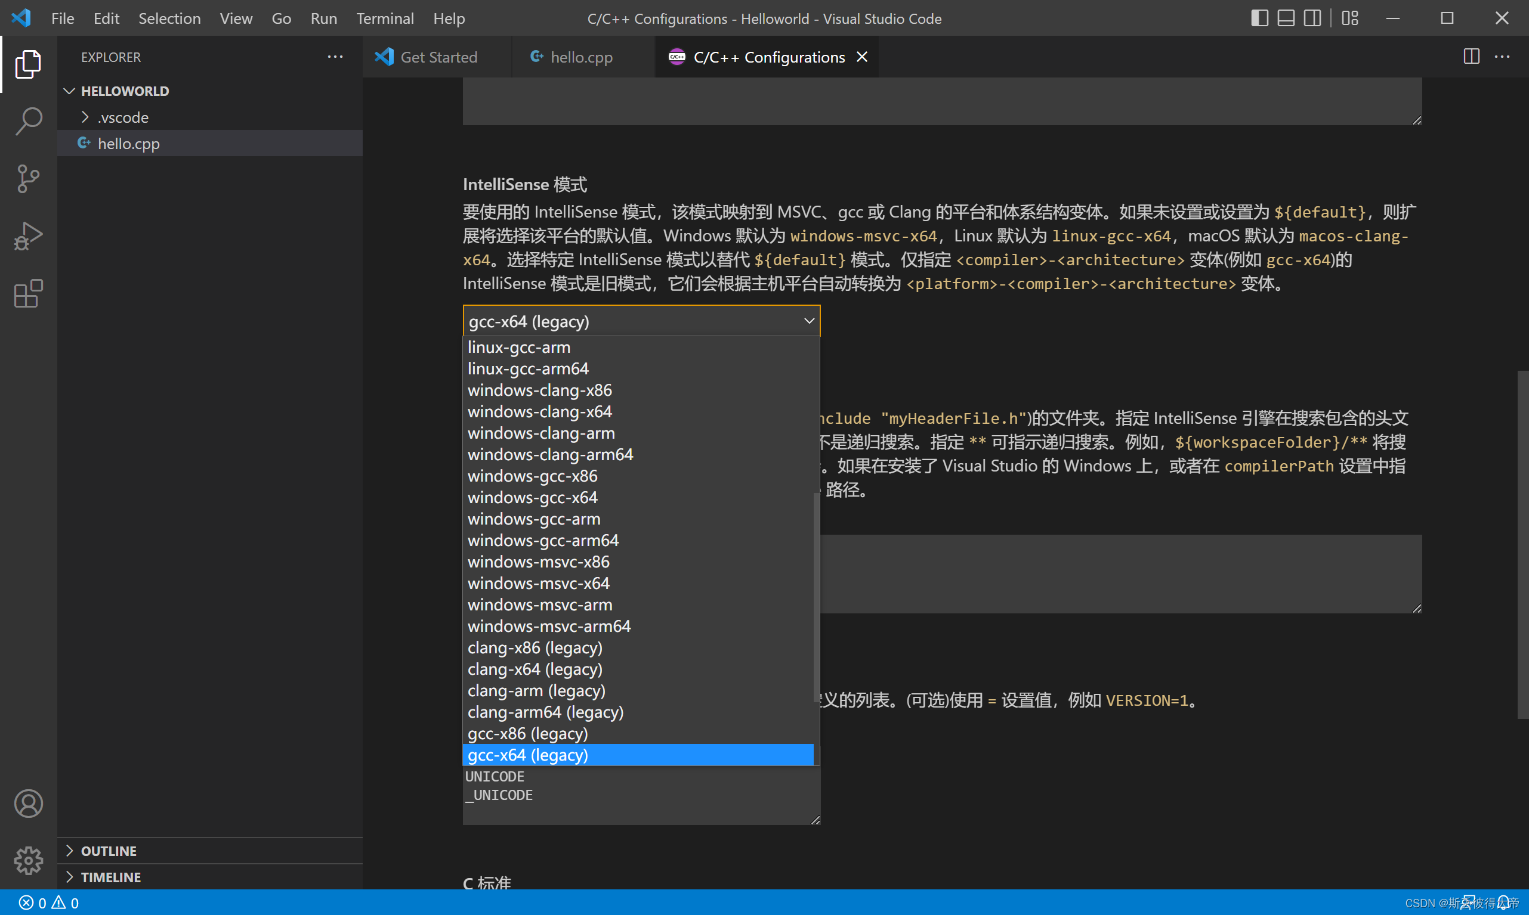Choose clang-x64 (legacy) option
Viewport: 1529px width, 915px height.
click(x=638, y=669)
